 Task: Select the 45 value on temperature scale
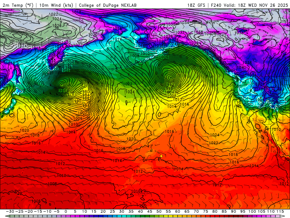click(x=149, y=211)
